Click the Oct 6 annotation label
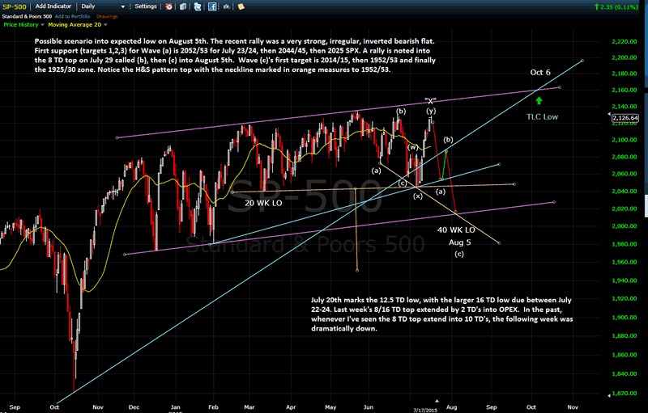648x413 pixels. (540, 73)
